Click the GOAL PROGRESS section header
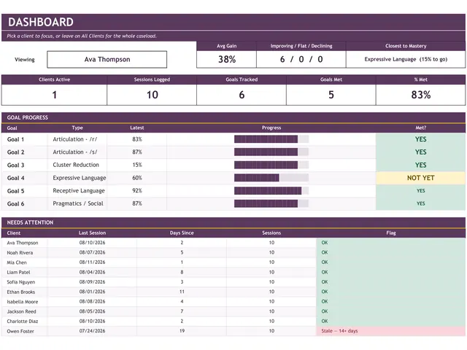The height and width of the screenshot is (350, 467). click(x=233, y=117)
